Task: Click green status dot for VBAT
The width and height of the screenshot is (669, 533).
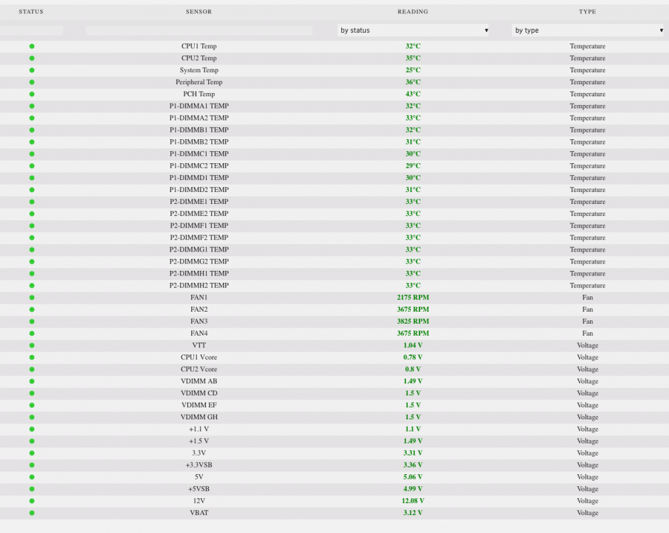Action: tap(31, 512)
